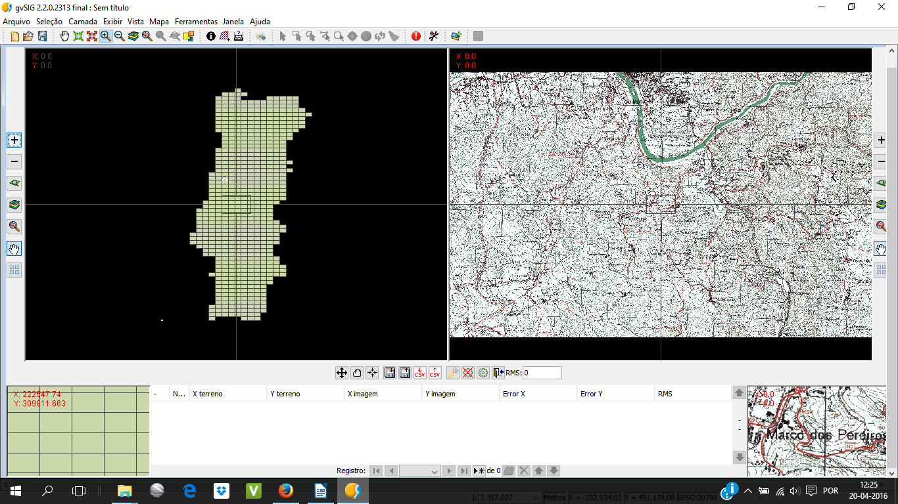Open the Arquivo menu
This screenshot has width=898, height=504.
(16, 22)
